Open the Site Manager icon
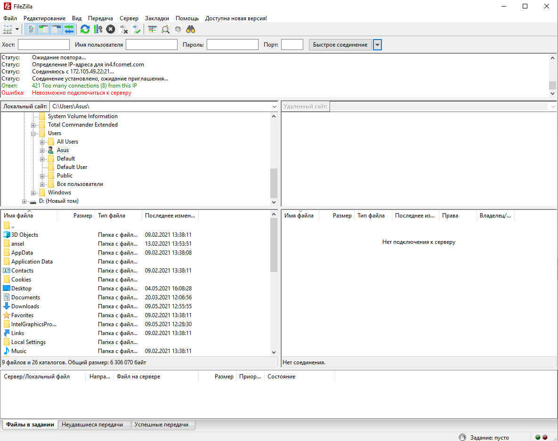 click(8, 29)
